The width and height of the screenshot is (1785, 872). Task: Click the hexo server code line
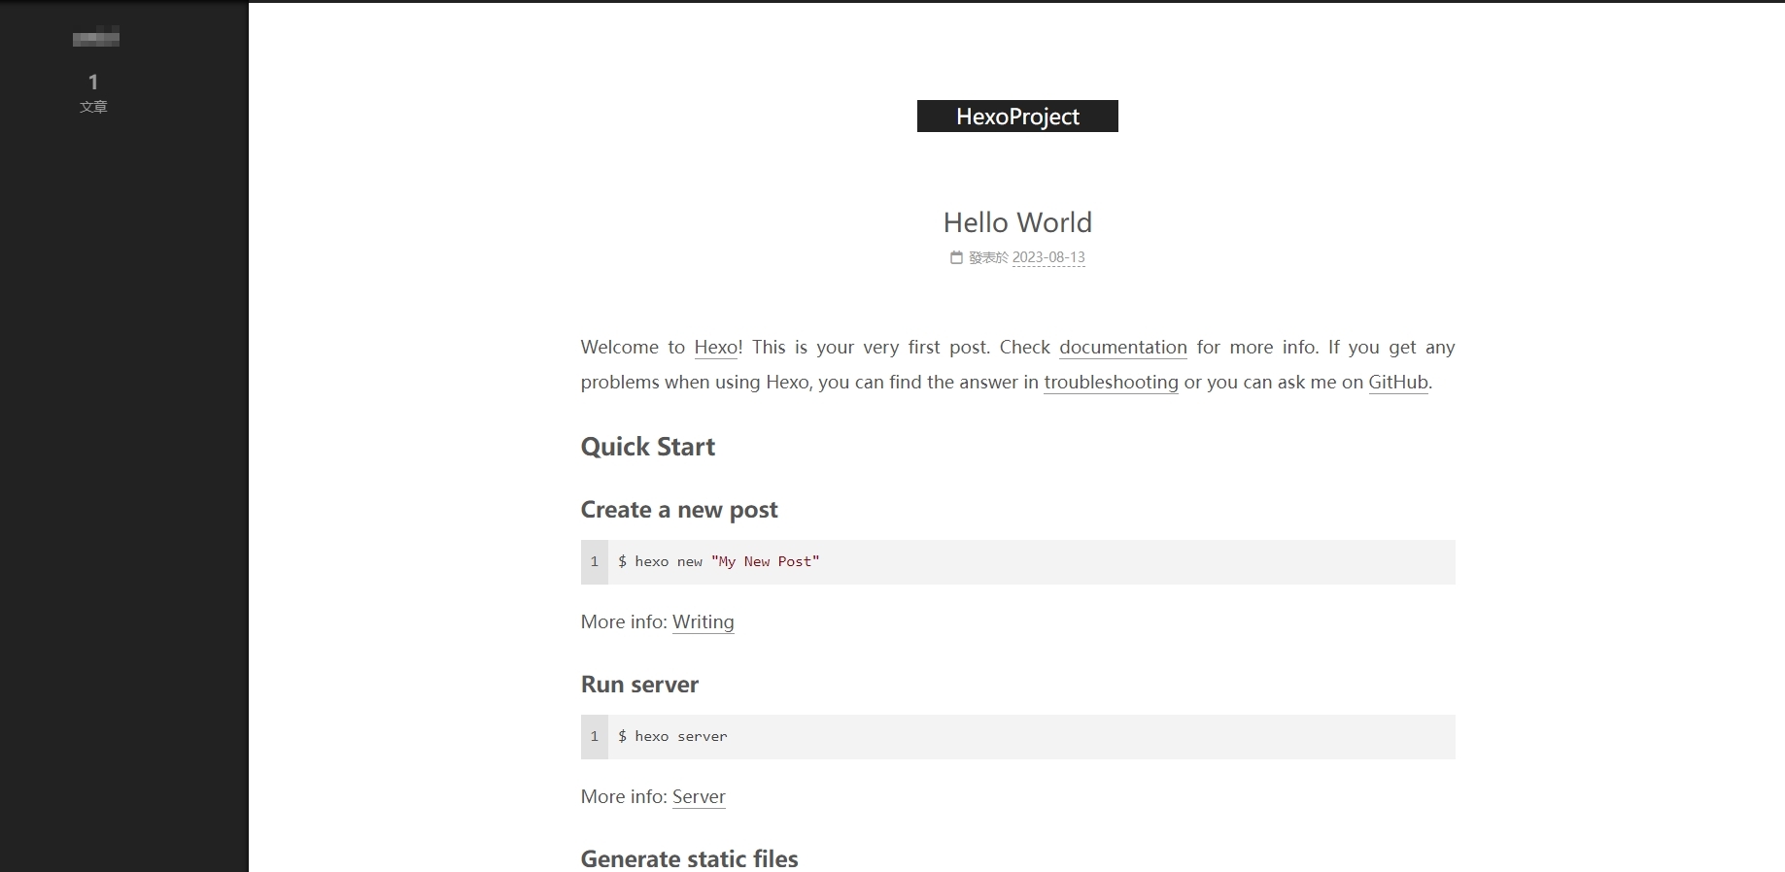[x=672, y=737]
